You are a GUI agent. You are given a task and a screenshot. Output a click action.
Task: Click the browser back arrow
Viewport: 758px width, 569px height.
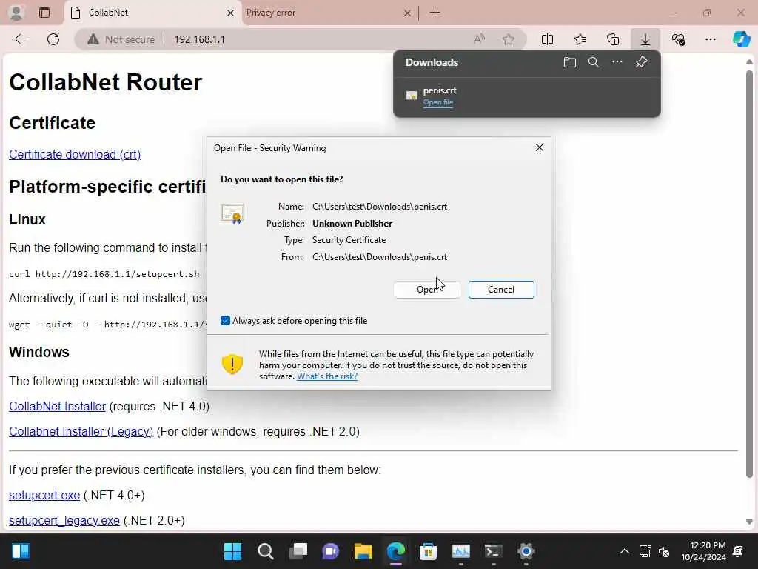[21, 39]
